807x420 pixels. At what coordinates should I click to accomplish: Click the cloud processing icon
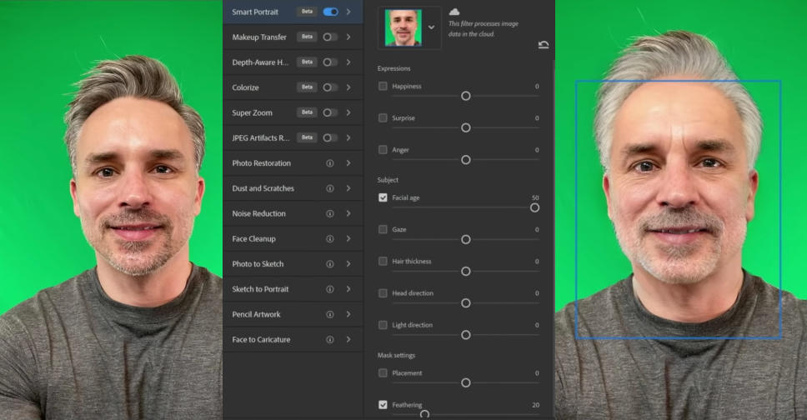454,12
